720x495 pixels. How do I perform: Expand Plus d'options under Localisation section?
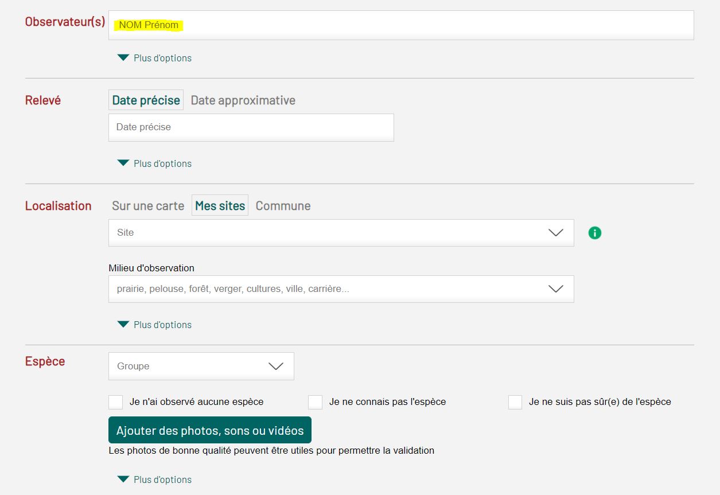pos(155,325)
